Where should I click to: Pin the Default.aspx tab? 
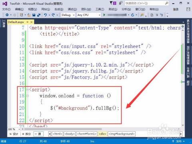click(27, 22)
